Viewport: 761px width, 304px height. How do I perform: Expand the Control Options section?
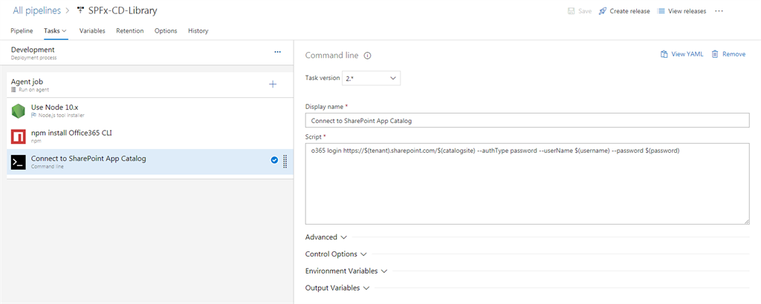337,254
